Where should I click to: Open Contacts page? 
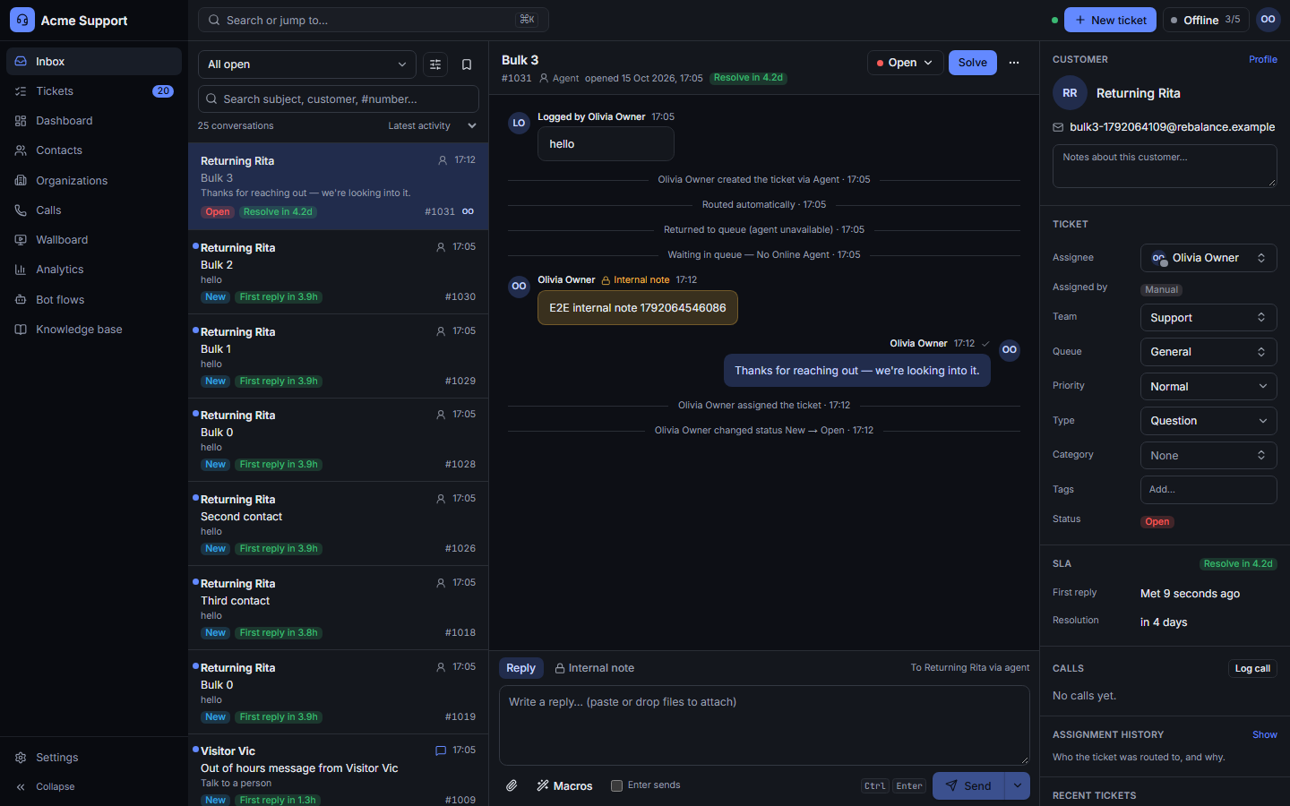point(94,150)
